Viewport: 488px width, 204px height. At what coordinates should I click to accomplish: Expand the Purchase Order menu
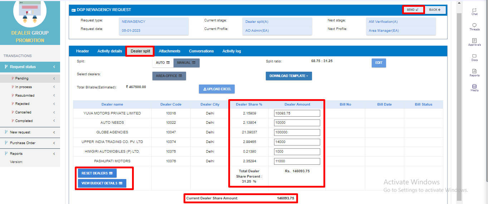[30, 143]
